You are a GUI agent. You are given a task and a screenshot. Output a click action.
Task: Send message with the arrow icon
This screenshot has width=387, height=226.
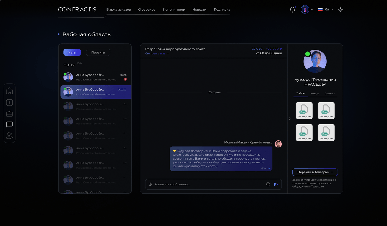(276, 184)
